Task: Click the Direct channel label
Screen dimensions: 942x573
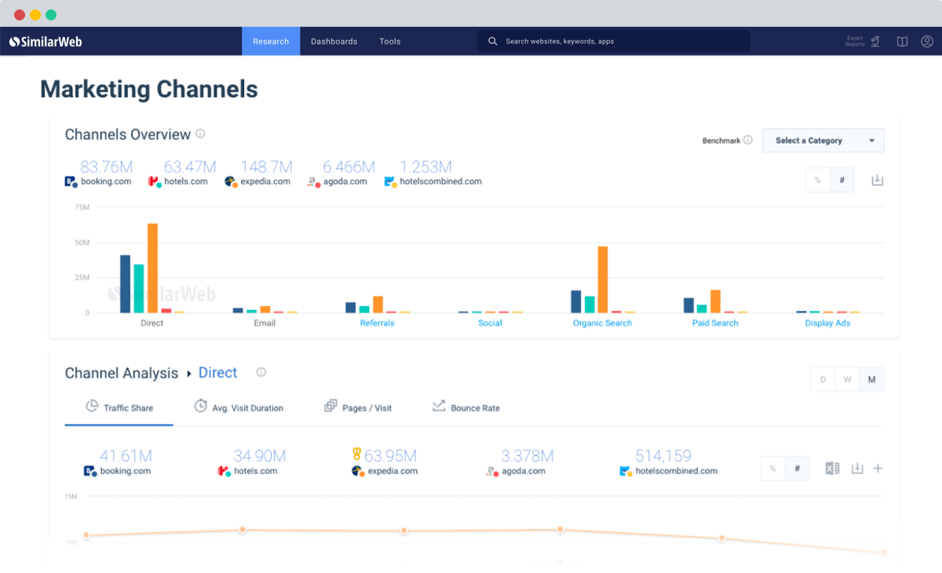Action: pyautogui.click(x=152, y=323)
